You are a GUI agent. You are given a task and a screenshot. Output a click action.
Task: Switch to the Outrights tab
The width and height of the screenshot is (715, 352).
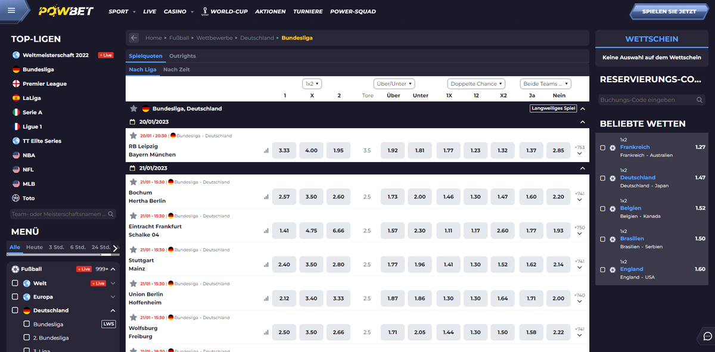182,56
